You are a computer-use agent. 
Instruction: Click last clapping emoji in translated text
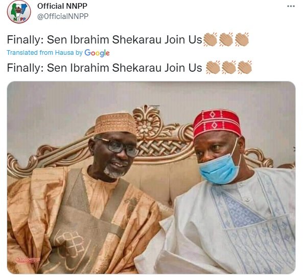point(245,68)
